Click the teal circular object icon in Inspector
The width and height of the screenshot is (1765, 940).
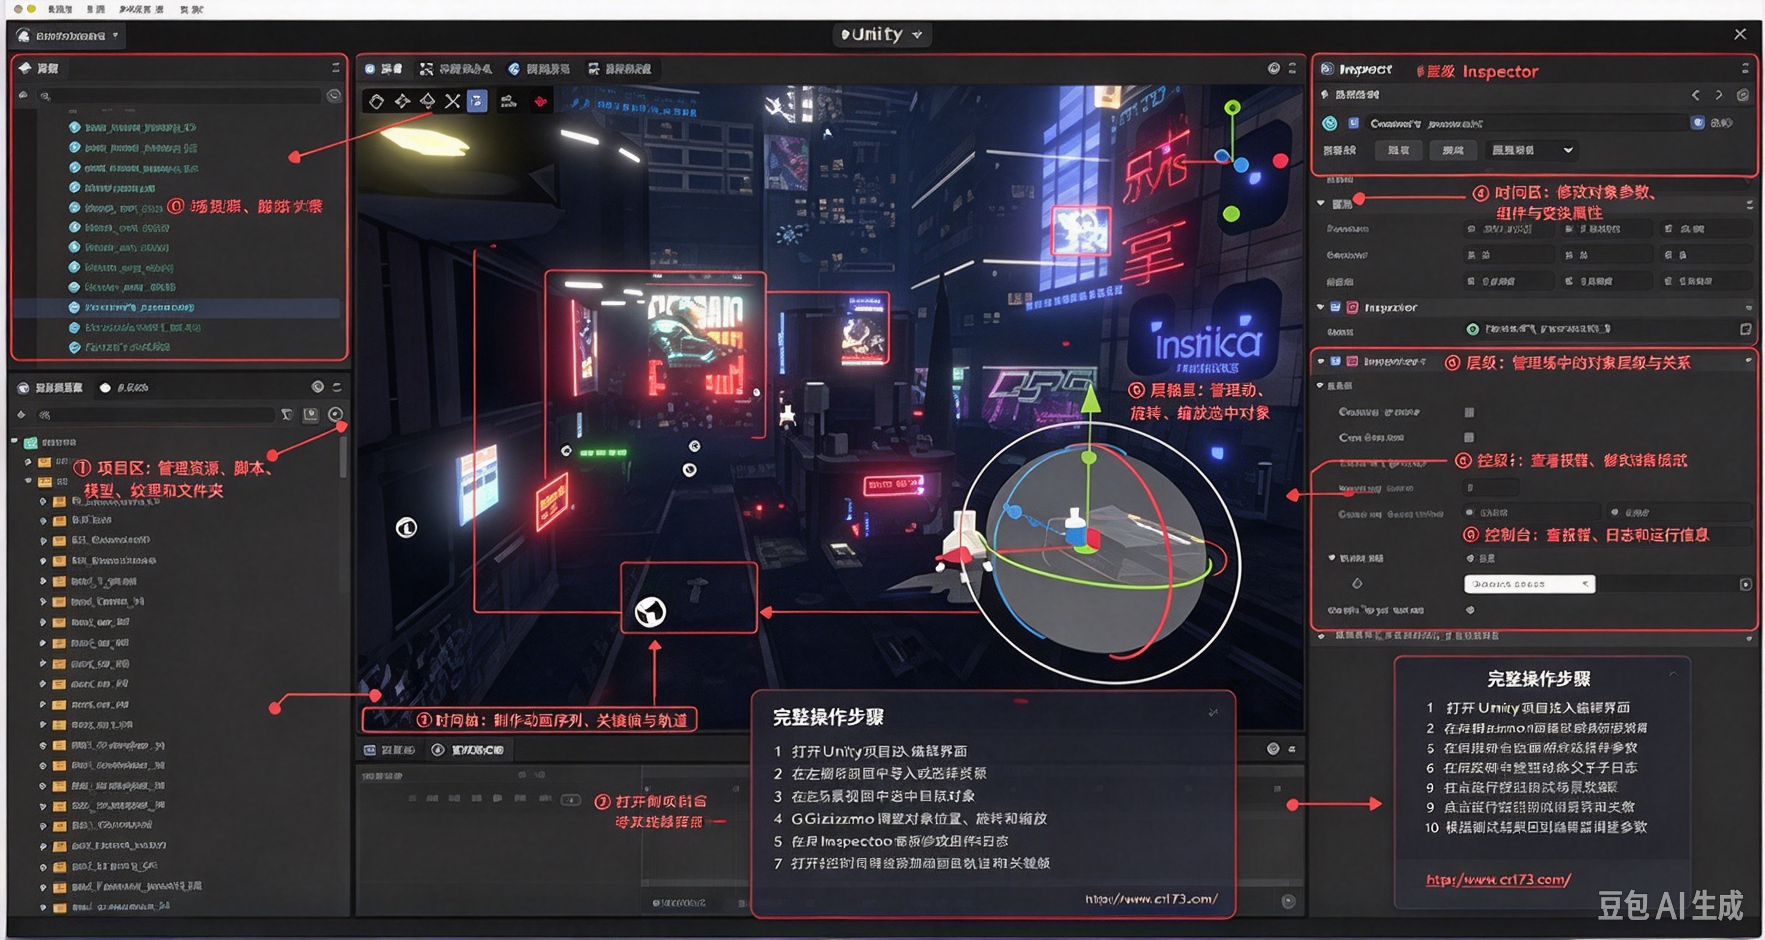pyautogui.click(x=1330, y=123)
